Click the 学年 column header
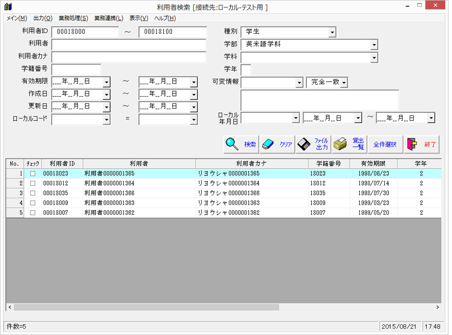 coord(420,164)
